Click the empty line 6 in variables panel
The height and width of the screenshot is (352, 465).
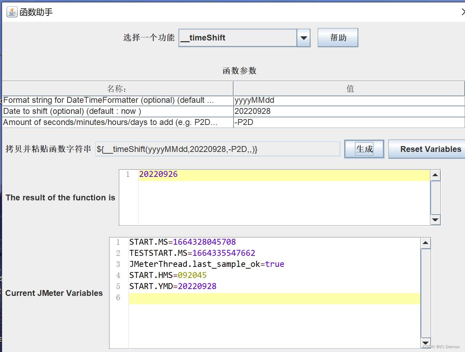click(275, 299)
